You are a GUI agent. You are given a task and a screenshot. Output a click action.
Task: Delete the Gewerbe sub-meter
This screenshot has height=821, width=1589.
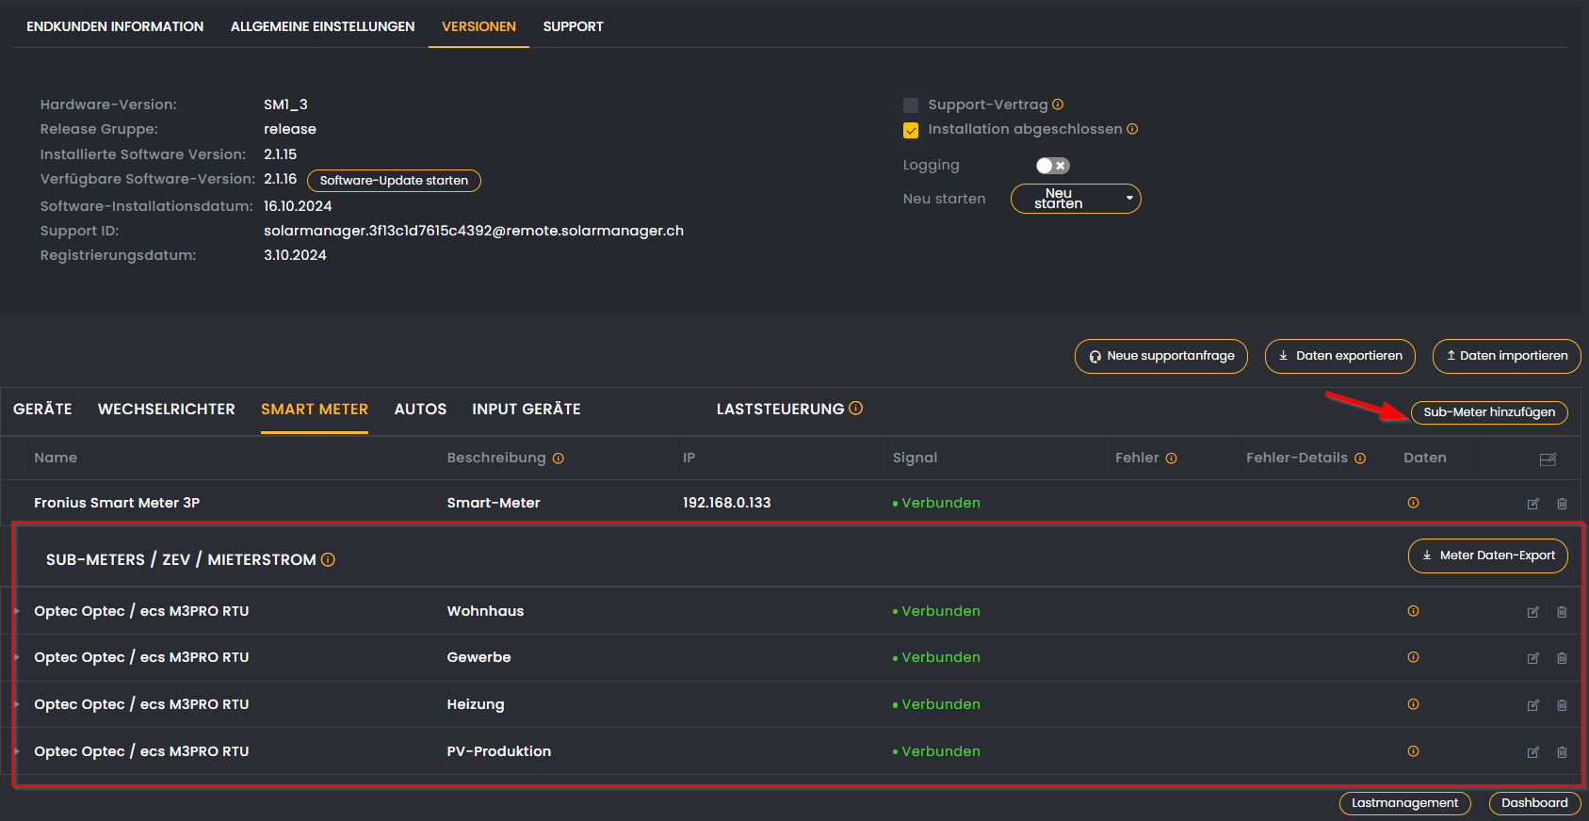click(x=1562, y=658)
